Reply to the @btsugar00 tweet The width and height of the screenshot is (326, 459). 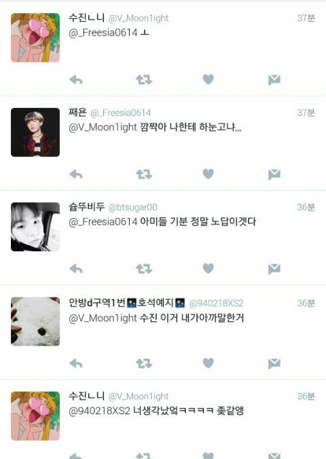76,269
